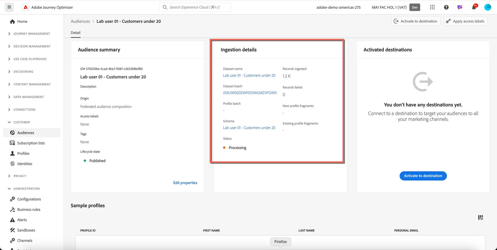
Task: Click the Search Experience Cloud field
Action: pyautogui.click(x=195, y=7)
